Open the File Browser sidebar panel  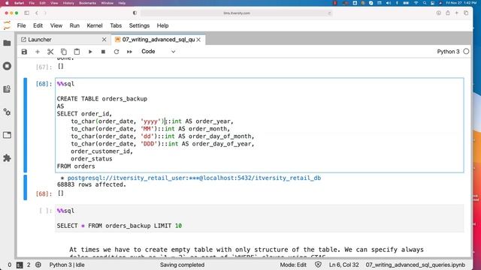click(7, 43)
